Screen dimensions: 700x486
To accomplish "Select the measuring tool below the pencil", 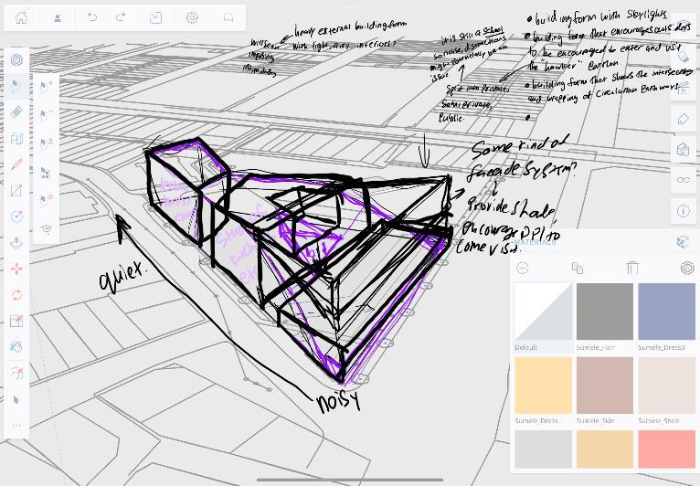I will [x=16, y=191].
